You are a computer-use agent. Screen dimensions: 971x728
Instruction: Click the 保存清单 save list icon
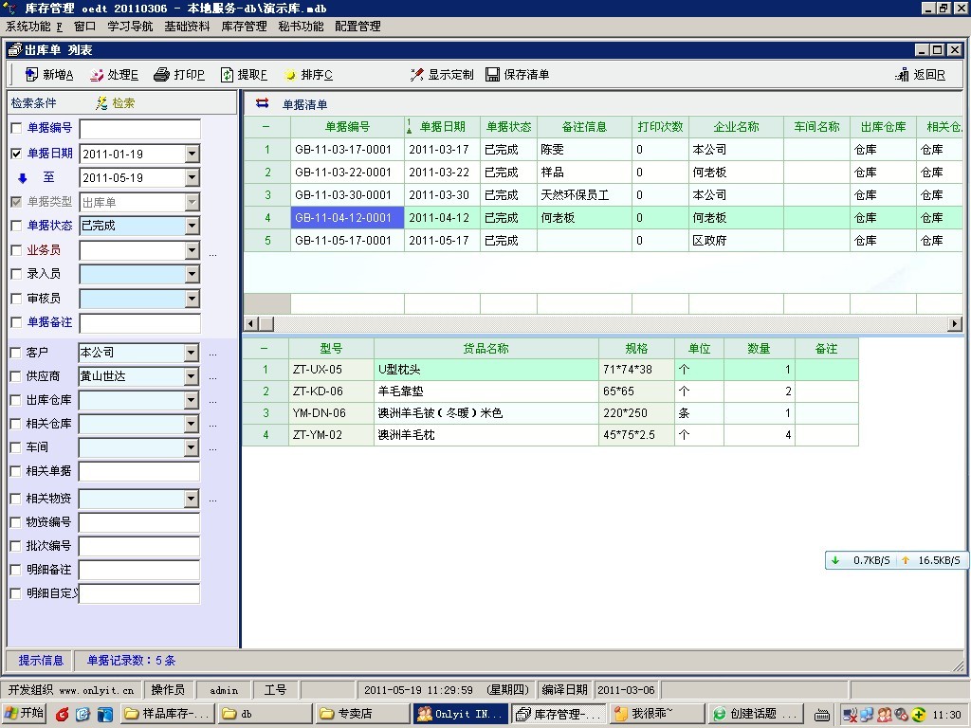pyautogui.click(x=493, y=75)
